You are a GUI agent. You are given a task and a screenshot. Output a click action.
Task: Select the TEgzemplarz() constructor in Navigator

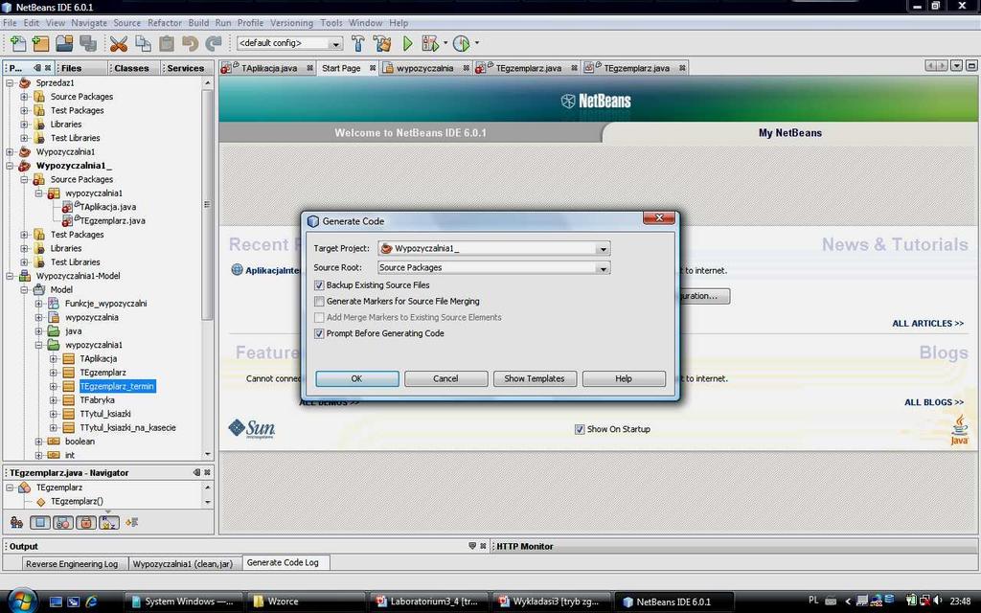(77, 501)
